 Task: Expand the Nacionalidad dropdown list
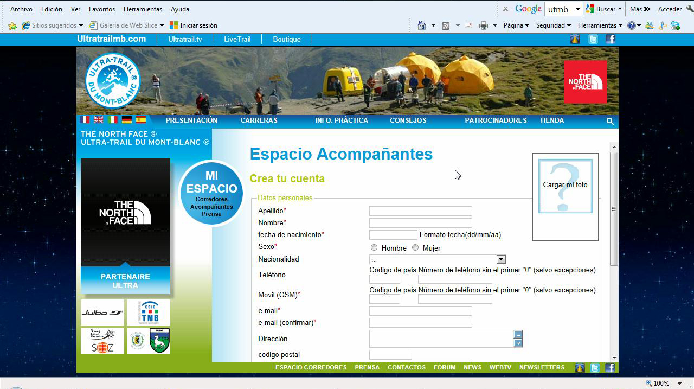tap(501, 260)
